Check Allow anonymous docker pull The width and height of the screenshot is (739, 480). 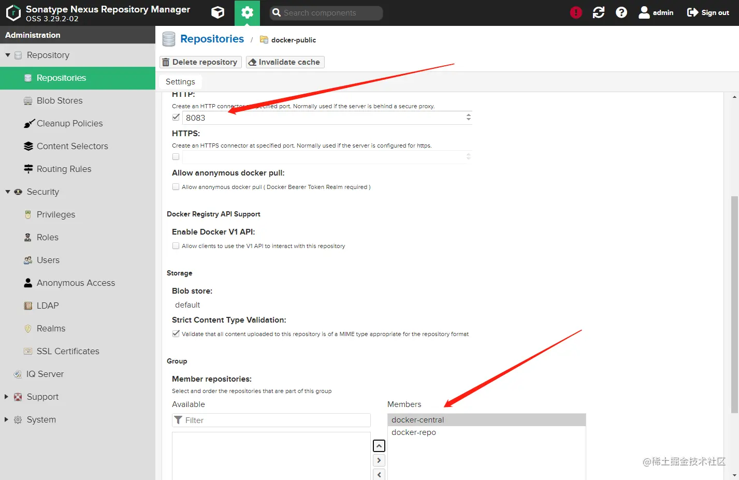176,187
